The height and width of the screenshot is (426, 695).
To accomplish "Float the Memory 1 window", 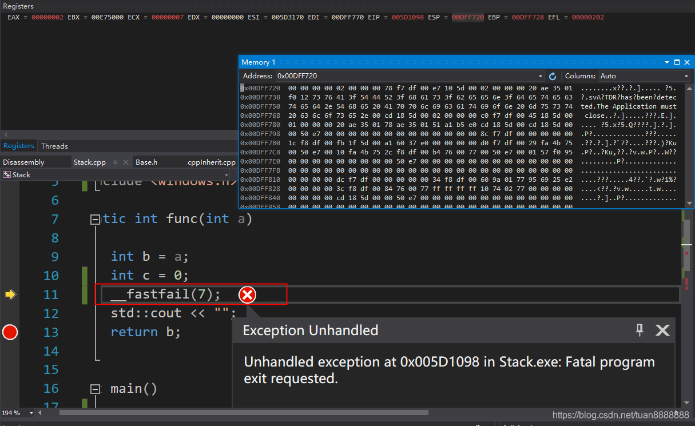I will pyautogui.click(x=676, y=62).
